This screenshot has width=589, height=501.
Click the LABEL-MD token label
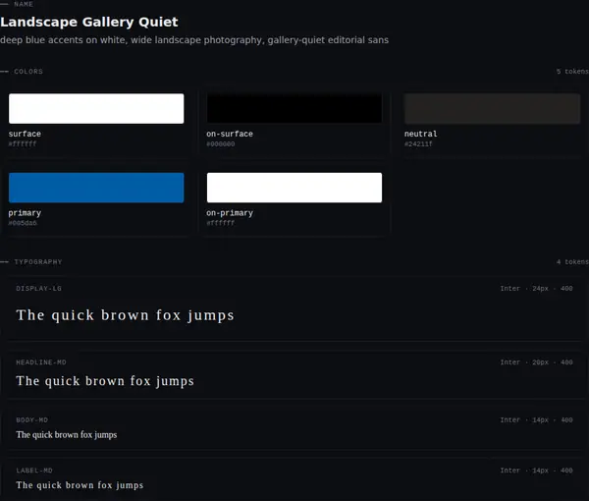[34, 471]
